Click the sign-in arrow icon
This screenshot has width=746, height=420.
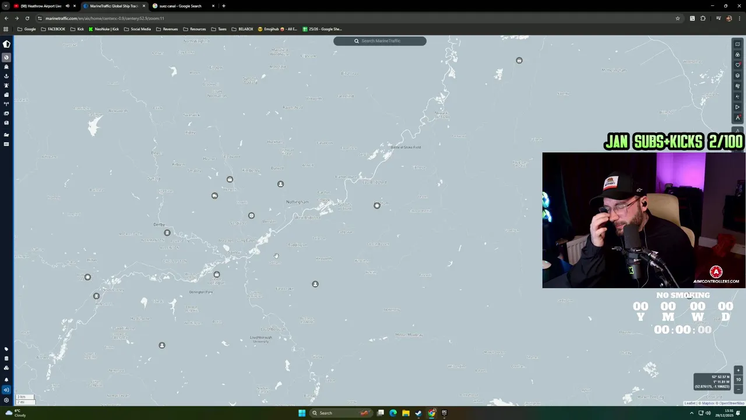coord(6,390)
